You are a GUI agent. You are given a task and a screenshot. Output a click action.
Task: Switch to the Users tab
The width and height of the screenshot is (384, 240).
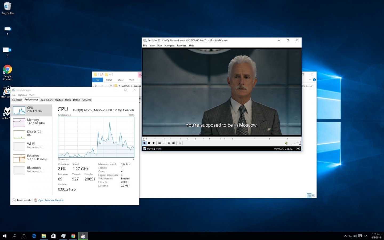[68, 100]
